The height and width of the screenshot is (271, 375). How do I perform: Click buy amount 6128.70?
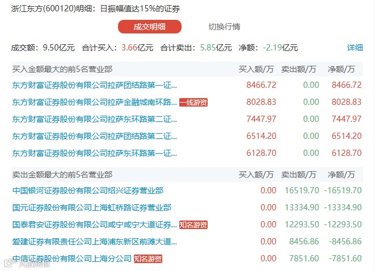point(262,153)
